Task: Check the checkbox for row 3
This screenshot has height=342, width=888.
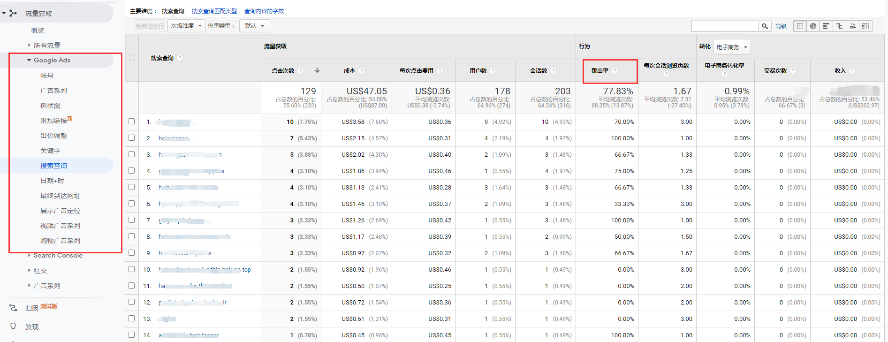Action: (132, 154)
